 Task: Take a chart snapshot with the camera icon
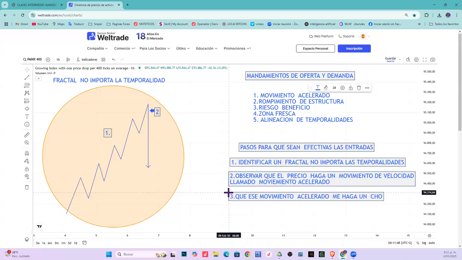click(x=432, y=59)
